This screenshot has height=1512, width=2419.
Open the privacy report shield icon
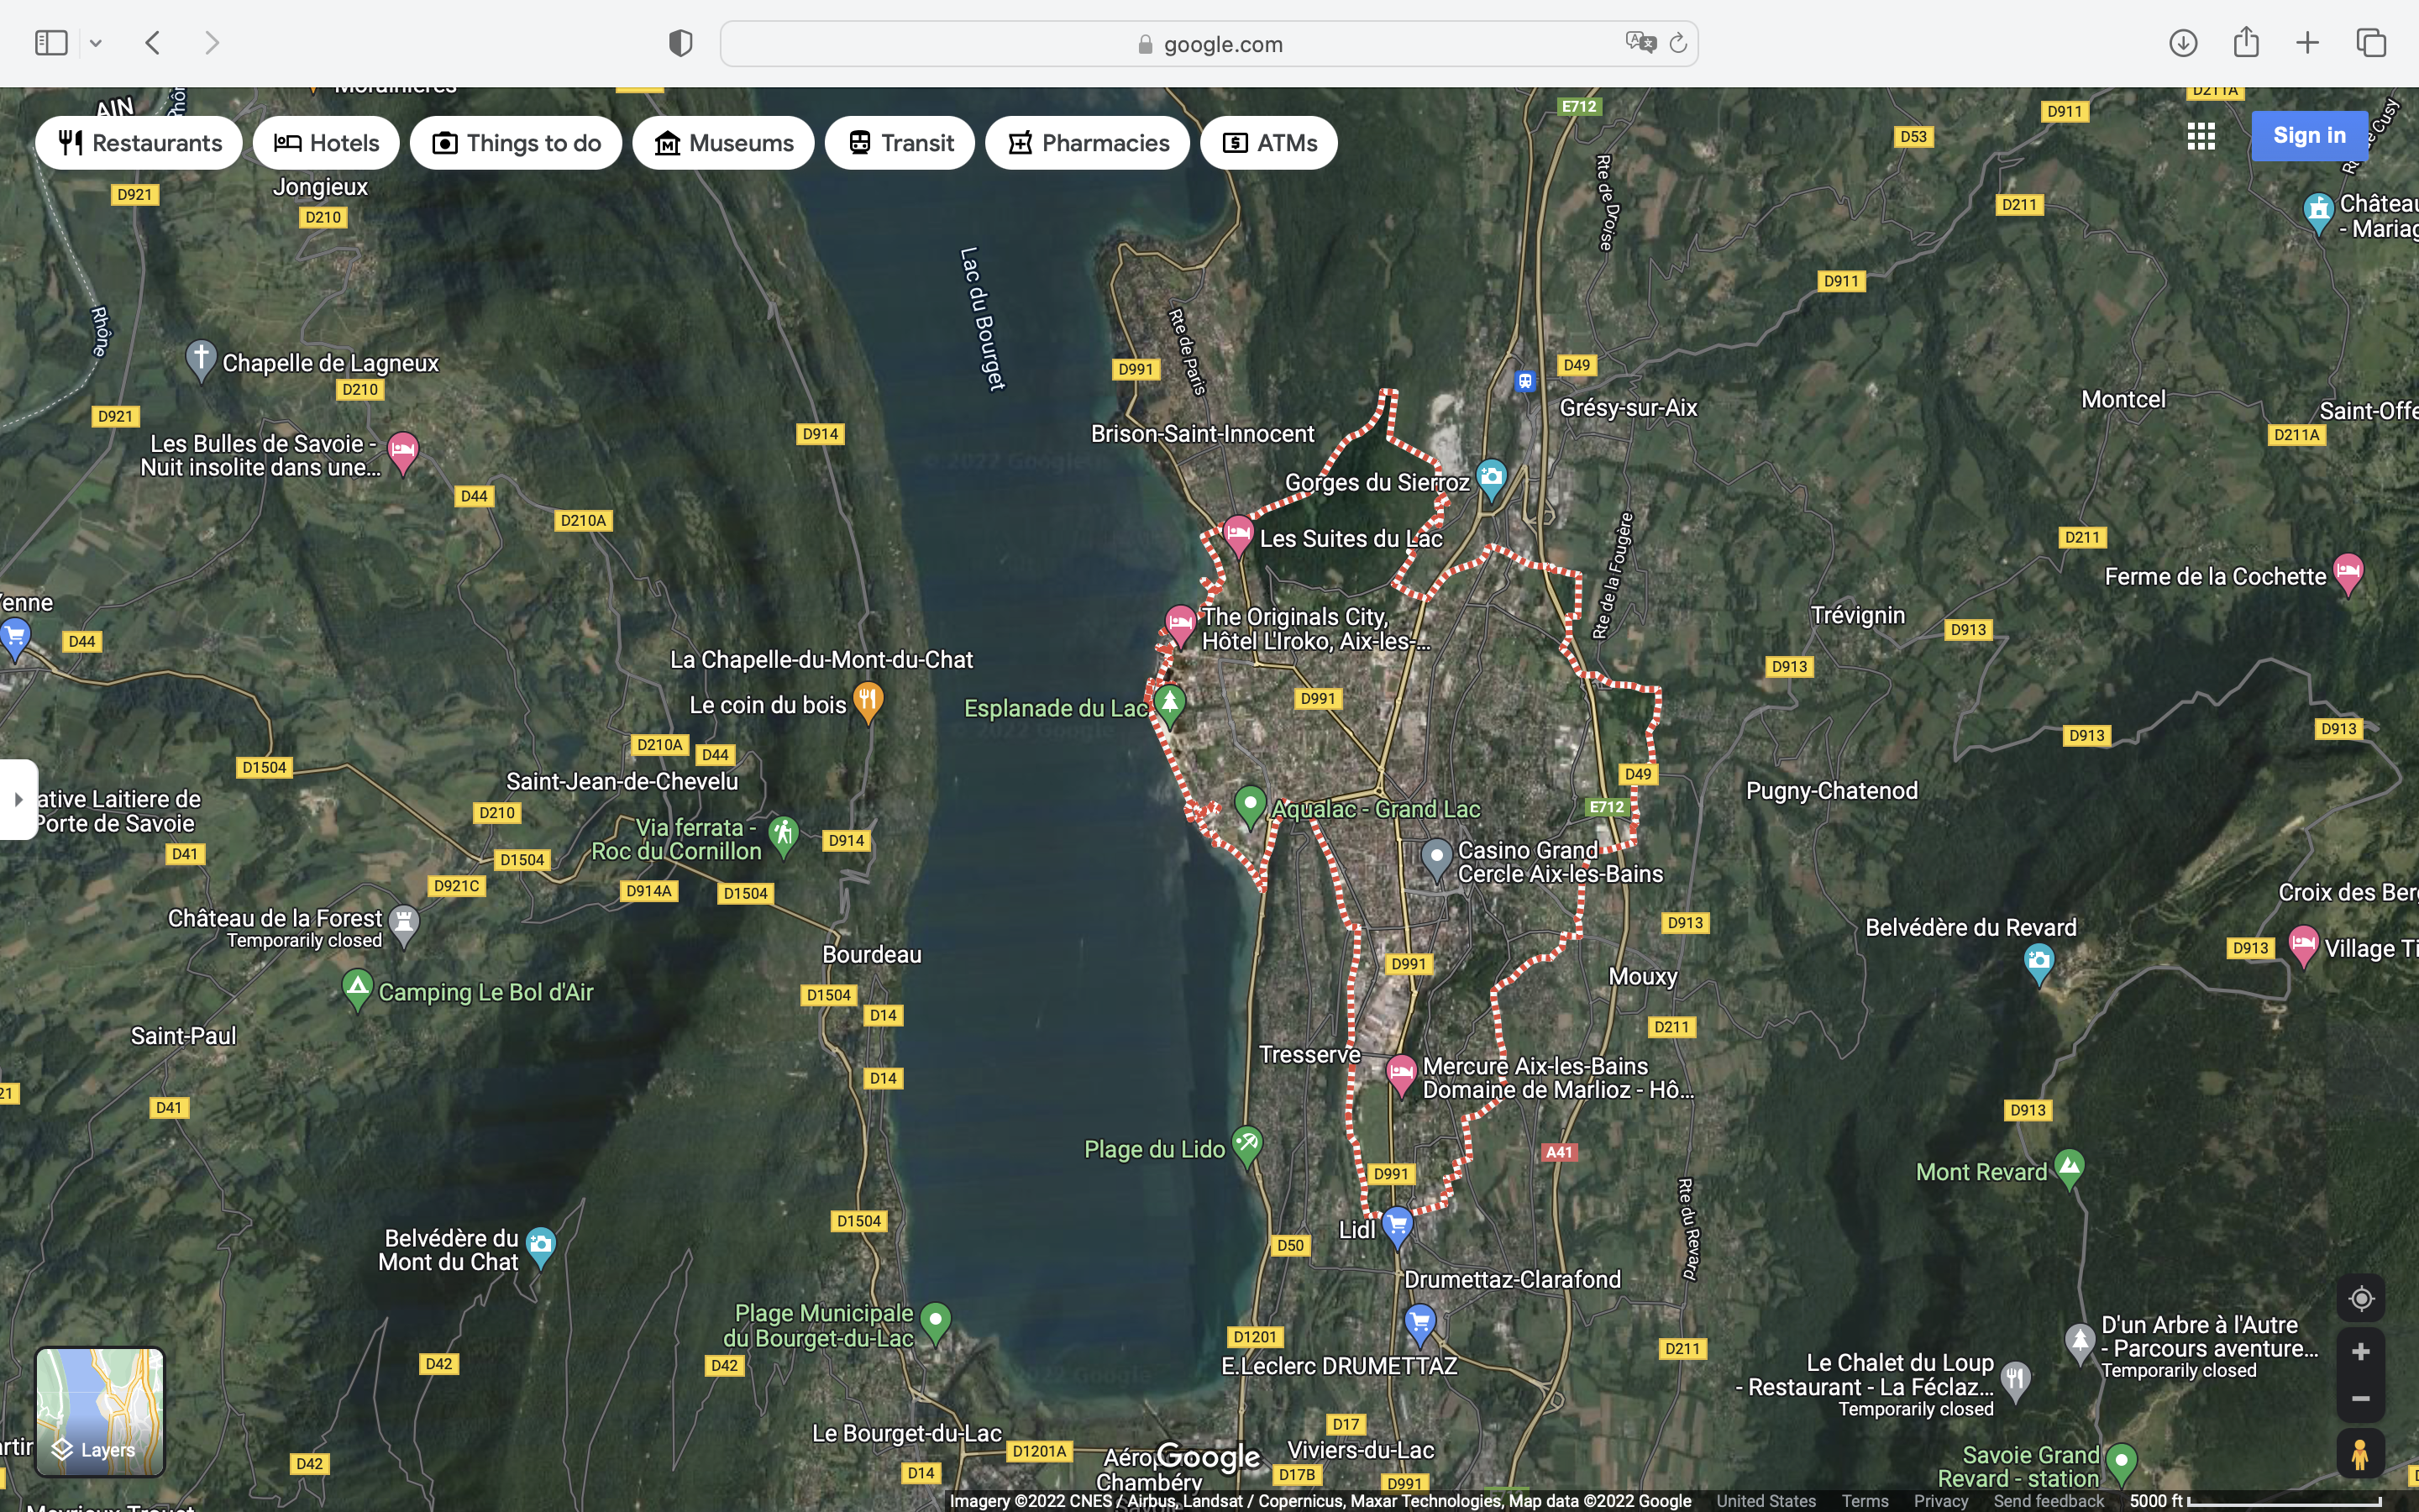click(x=680, y=43)
